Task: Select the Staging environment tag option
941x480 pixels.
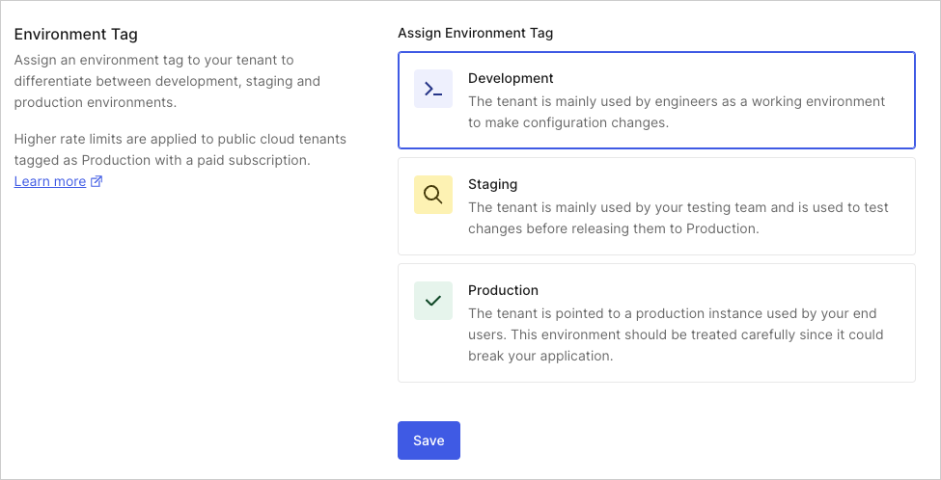Action: pos(656,206)
